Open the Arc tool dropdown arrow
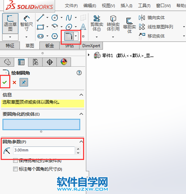The width and height of the screenshot is (186, 194). (x=61, y=27)
